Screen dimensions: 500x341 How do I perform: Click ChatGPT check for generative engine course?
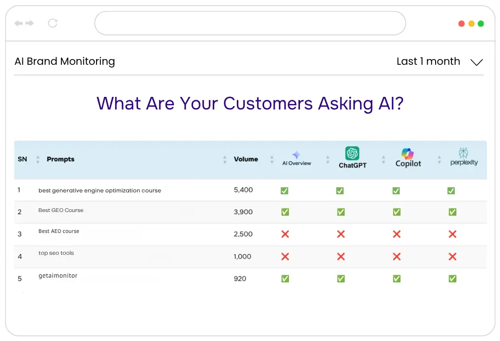coord(340,191)
